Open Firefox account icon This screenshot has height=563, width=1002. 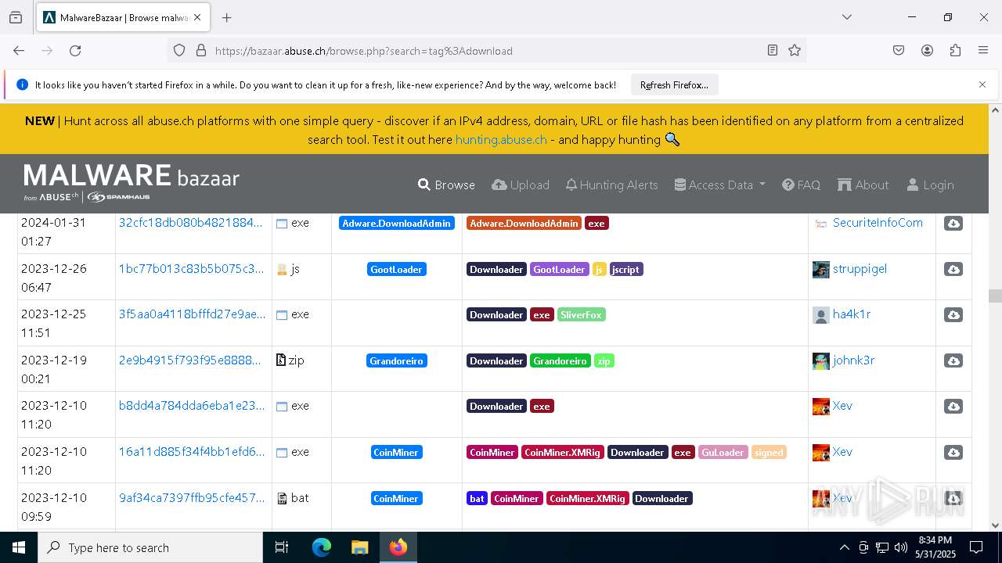927,51
